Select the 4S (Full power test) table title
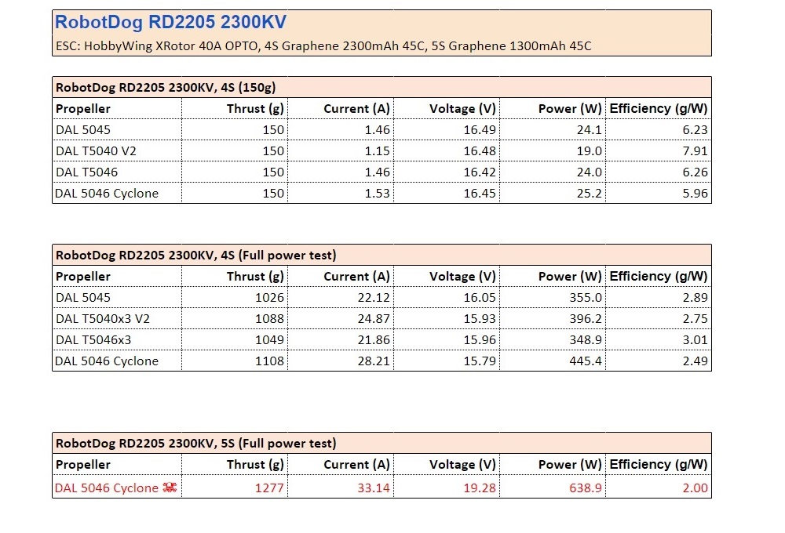This screenshot has width=785, height=533. coord(195,255)
